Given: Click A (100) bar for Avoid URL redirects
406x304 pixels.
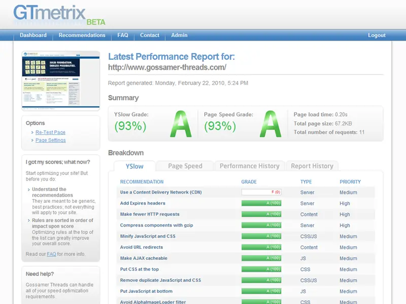Looking at the screenshot, I should [x=261, y=247].
